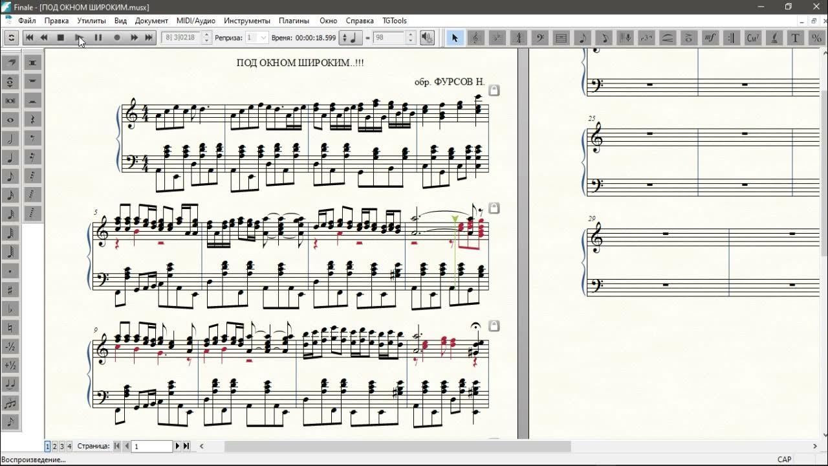Viewport: 828px width, 466px height.
Task: Choose the whole rest in rests palette
Action: (32, 82)
